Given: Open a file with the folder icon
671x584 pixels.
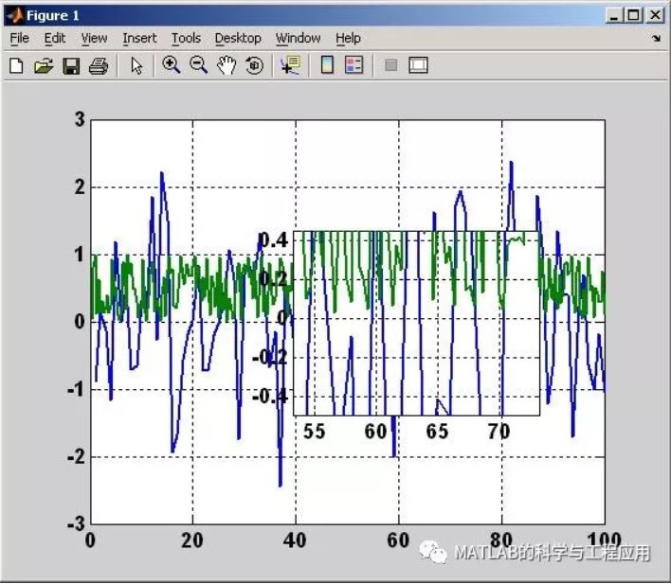Looking at the screenshot, I should point(44,66).
